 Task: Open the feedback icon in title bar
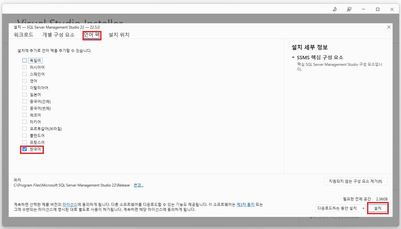coord(349,9)
